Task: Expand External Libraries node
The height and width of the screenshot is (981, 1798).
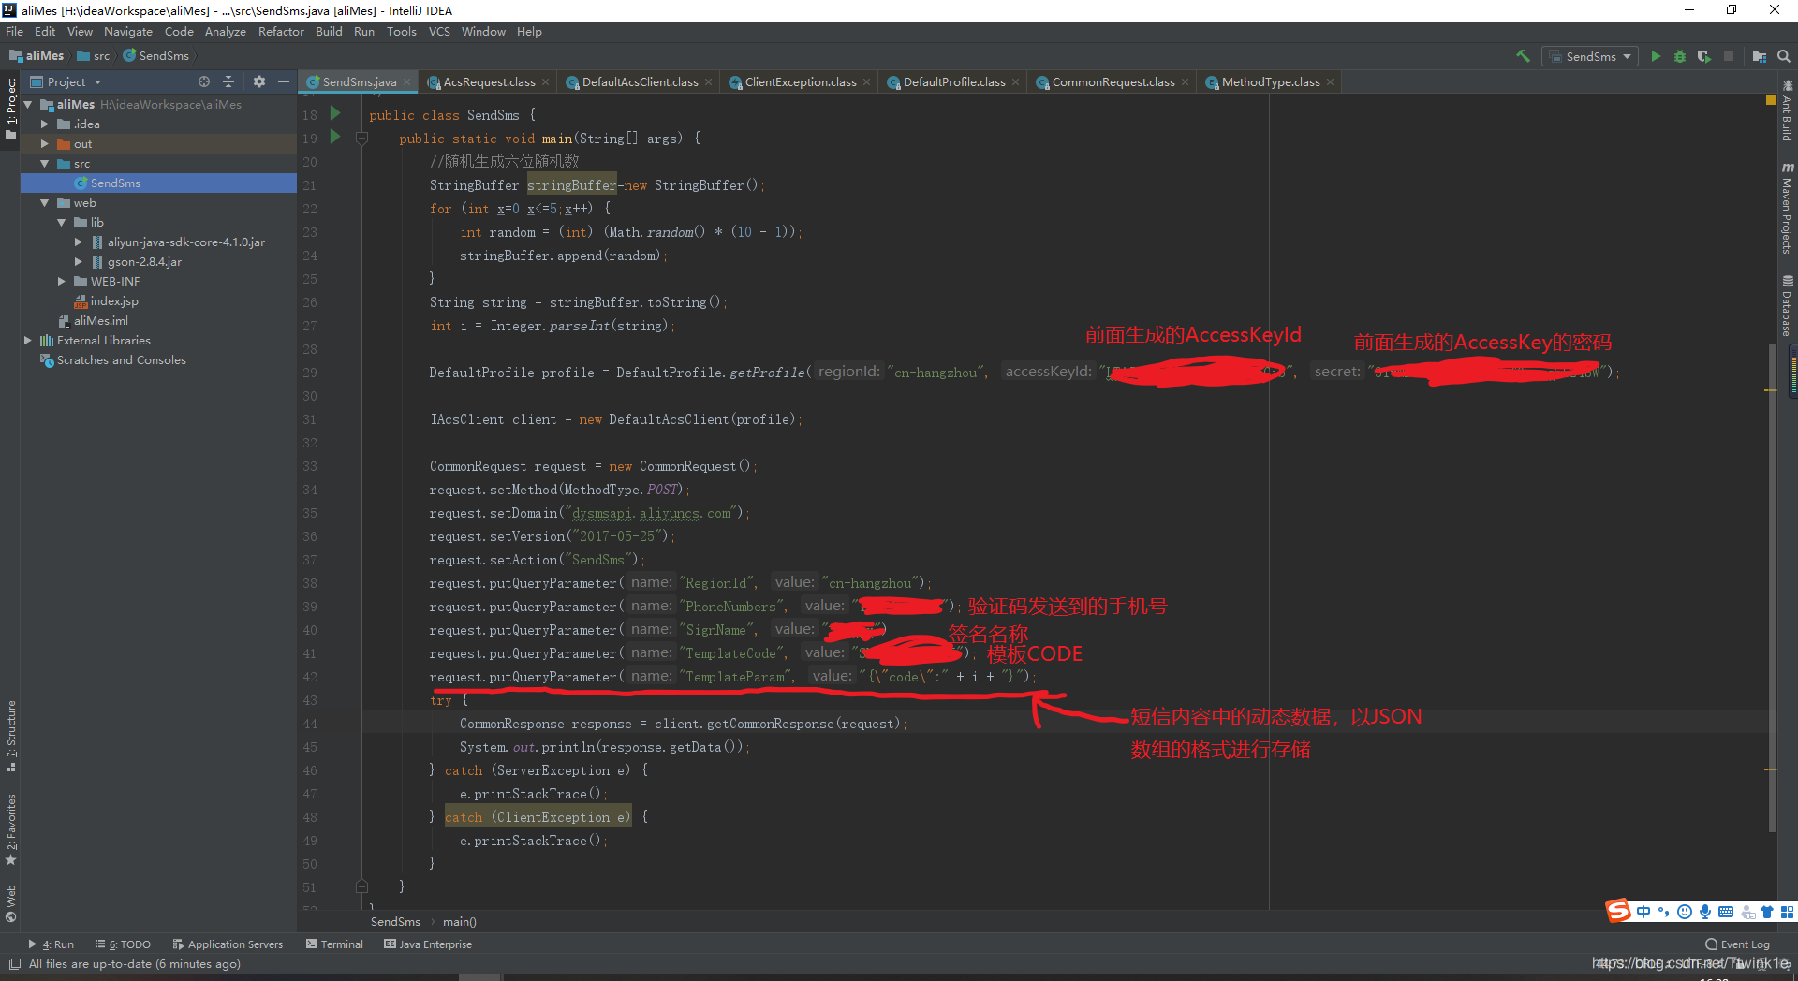Action: tap(27, 340)
